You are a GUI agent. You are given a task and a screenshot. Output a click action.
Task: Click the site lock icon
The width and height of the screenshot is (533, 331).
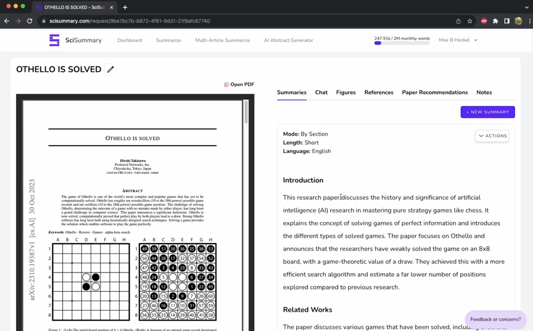44,21
